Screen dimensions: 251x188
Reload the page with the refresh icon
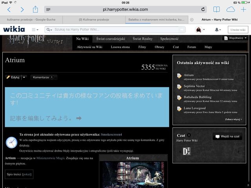[x=203, y=9]
